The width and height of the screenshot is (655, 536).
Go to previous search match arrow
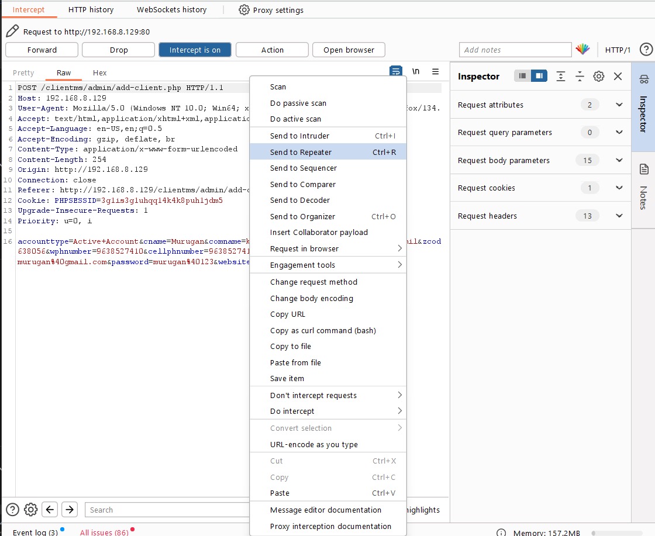tap(50, 510)
